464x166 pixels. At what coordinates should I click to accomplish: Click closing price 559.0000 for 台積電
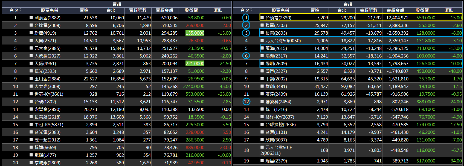click(426, 18)
